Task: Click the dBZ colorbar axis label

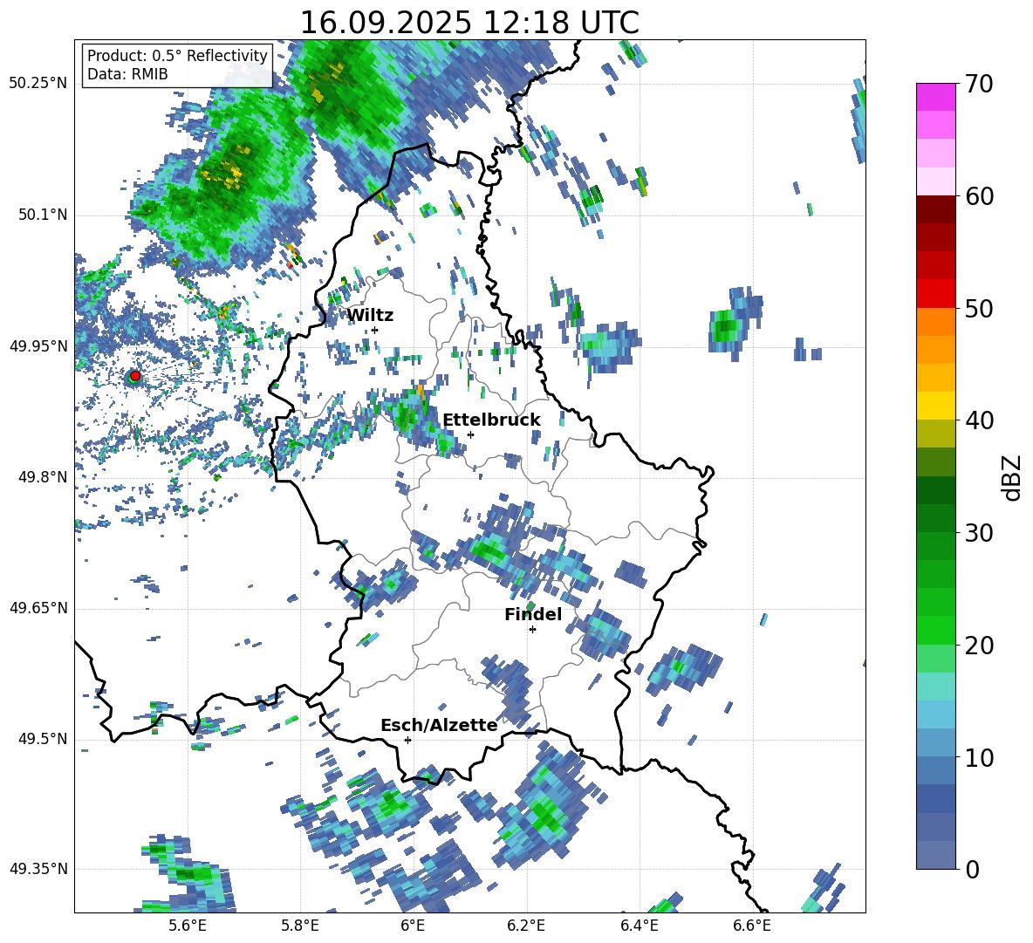Action: pos(1011,477)
